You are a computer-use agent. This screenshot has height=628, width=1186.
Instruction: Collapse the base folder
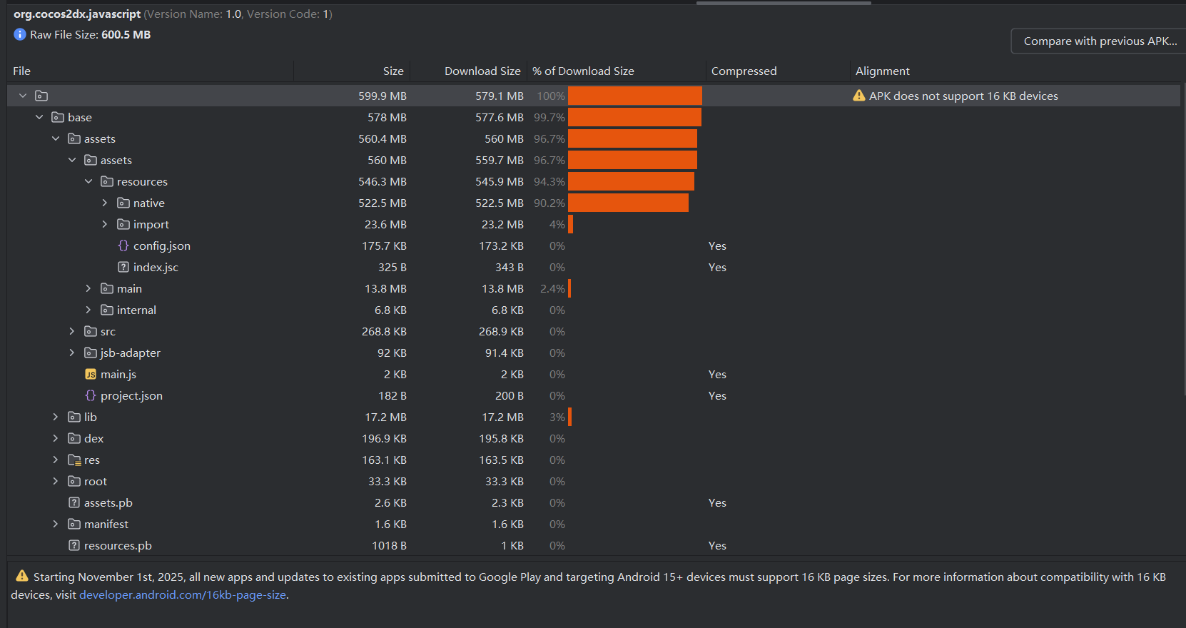[39, 117]
